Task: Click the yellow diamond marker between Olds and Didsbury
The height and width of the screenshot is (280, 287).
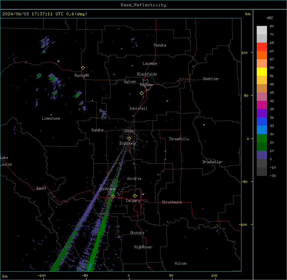Action: tap(130, 139)
